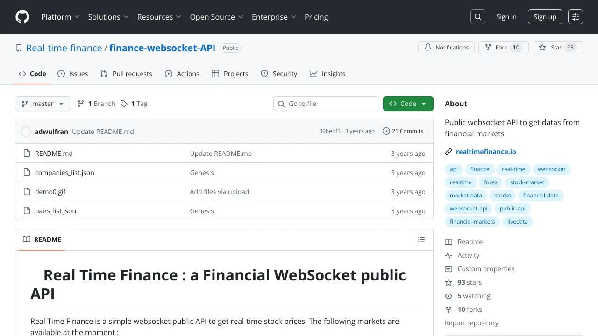Click the 'Add files via upload' commit message
This screenshot has width=598, height=336.
click(220, 192)
